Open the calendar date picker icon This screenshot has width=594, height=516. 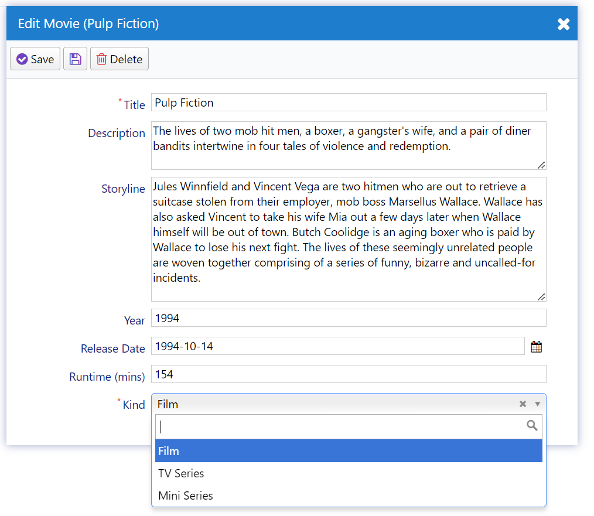[x=536, y=347]
